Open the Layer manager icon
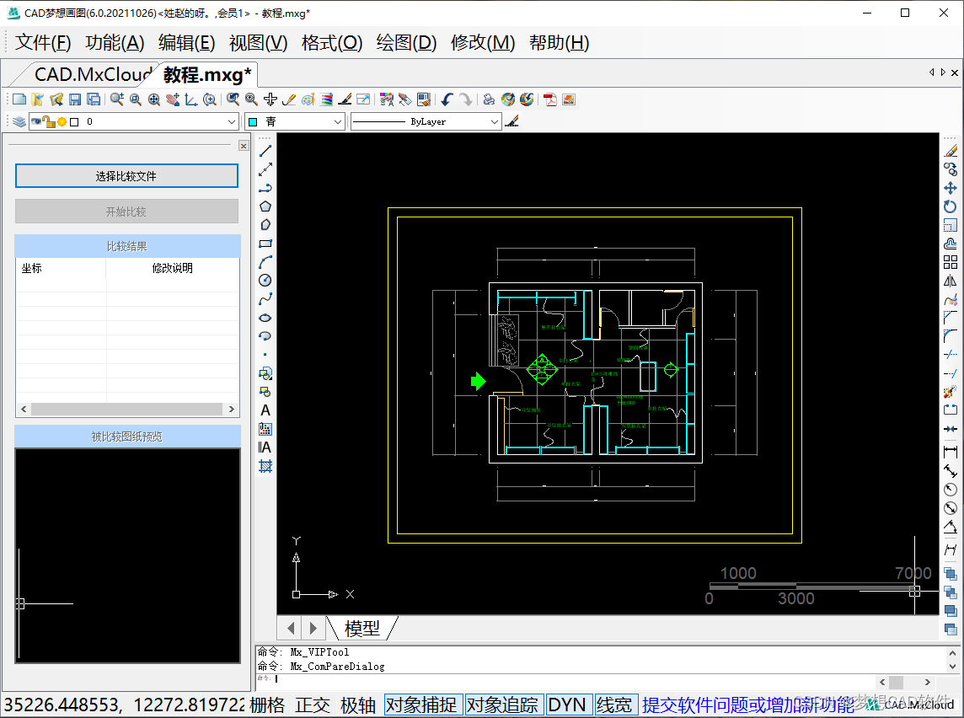This screenshot has height=718, width=964. click(x=19, y=121)
